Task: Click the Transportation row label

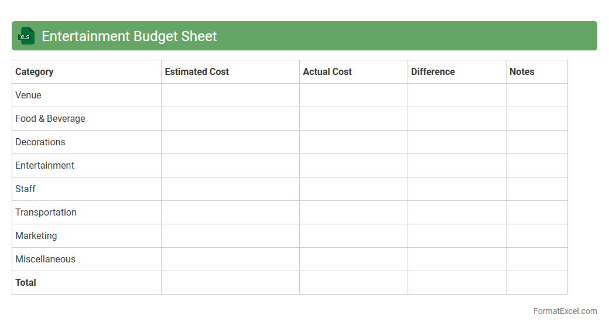Action: (46, 213)
